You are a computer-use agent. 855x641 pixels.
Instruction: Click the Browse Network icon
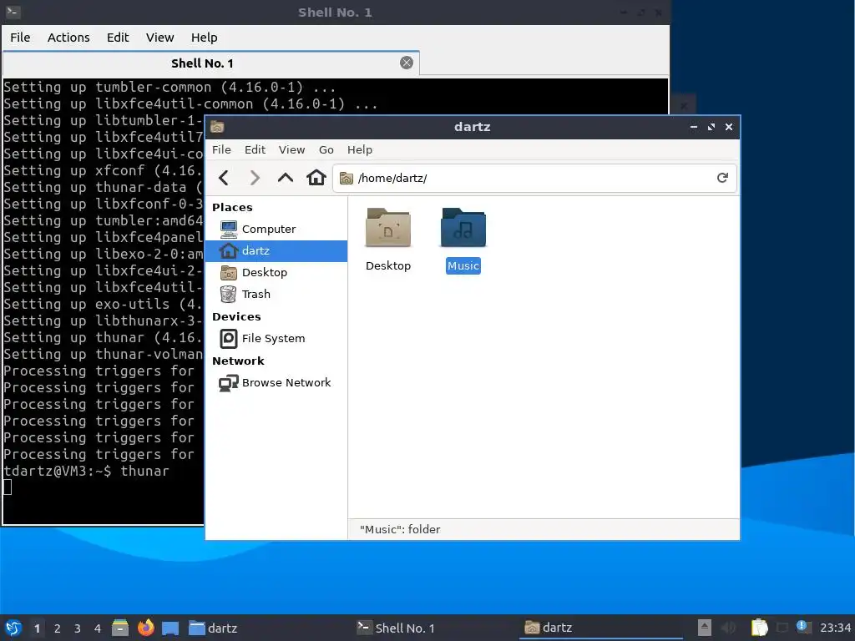(x=229, y=383)
